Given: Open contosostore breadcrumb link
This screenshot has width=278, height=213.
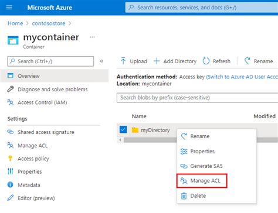Looking at the screenshot, I should [x=49, y=23].
